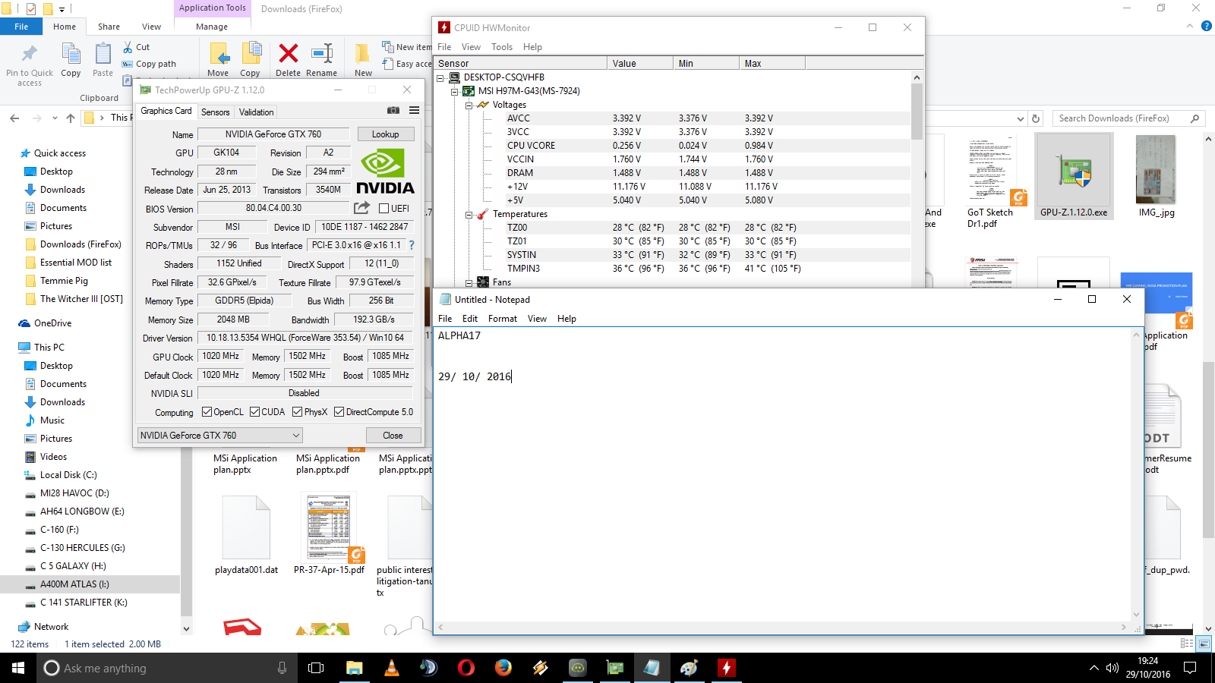Click Delete icon in Explorer ribbon
Screen dimensions: 1215x683
[x=288, y=54]
